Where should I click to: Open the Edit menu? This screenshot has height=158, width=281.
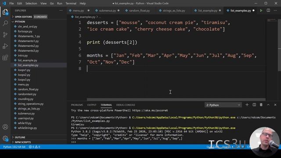(x=19, y=4)
